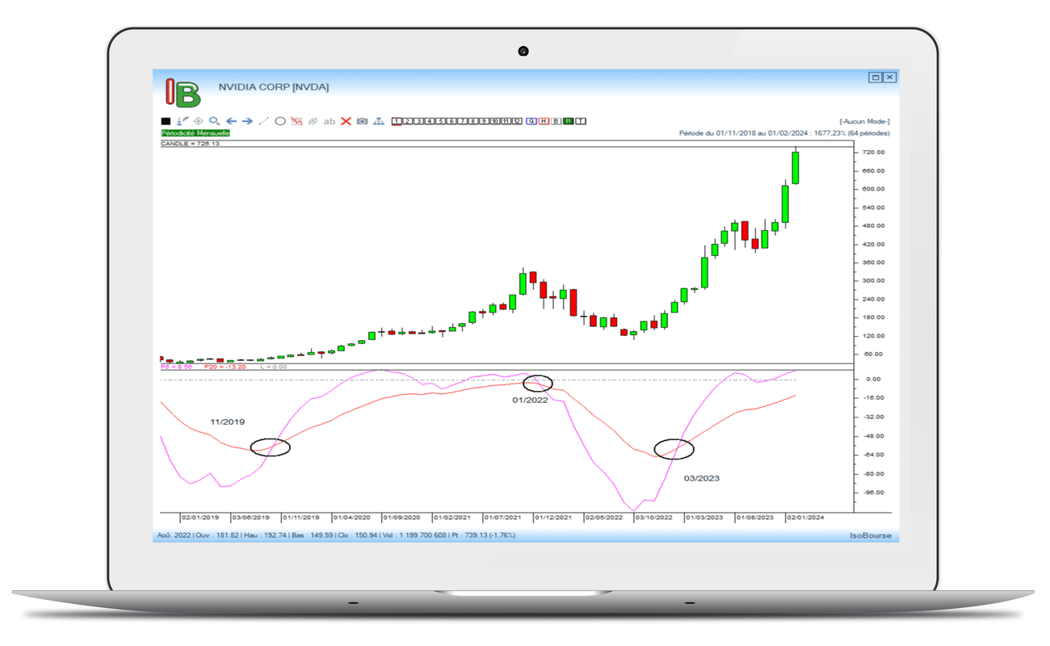This screenshot has height=646, width=1050.
Task: Select layout preset 1
Action: click(397, 121)
